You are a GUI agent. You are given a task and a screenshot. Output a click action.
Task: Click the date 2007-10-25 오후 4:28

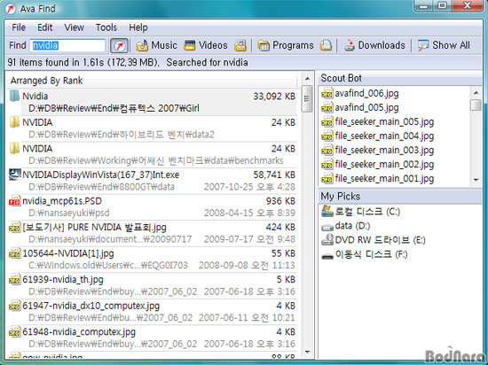(x=249, y=187)
